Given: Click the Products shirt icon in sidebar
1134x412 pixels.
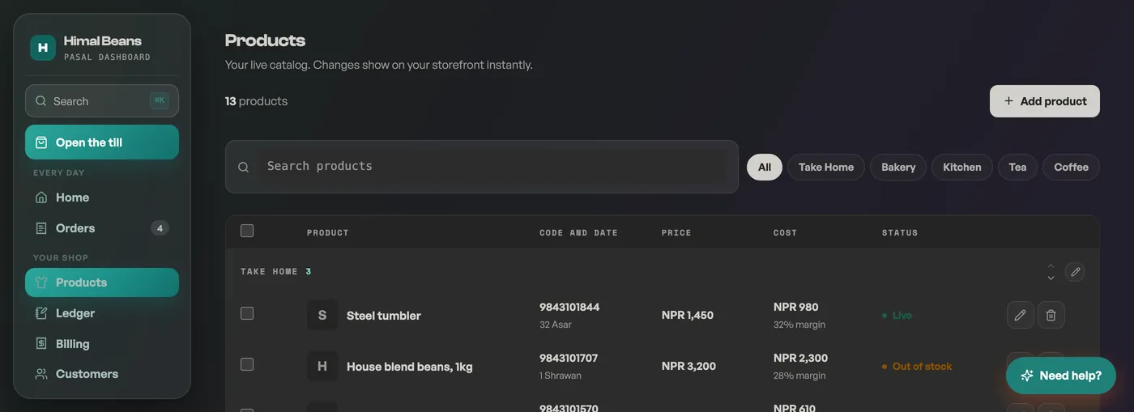Looking at the screenshot, I should pos(41,282).
